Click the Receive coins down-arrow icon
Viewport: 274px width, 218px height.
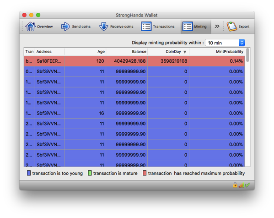tap(104, 27)
